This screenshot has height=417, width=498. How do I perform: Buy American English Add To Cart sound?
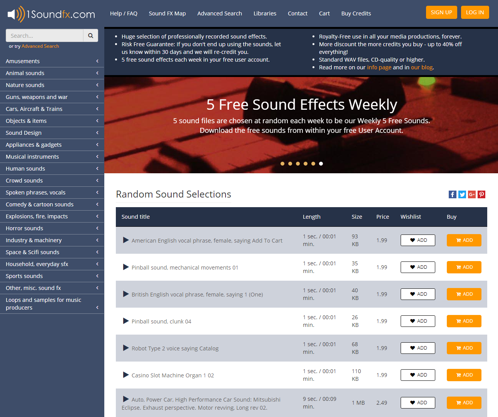(x=464, y=240)
